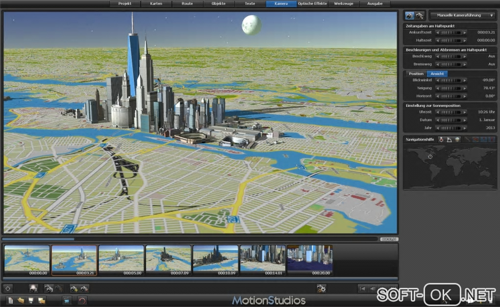The image size is (500, 307).
Task: Delete camera point with the x camera icon
Action: (x=84, y=289)
